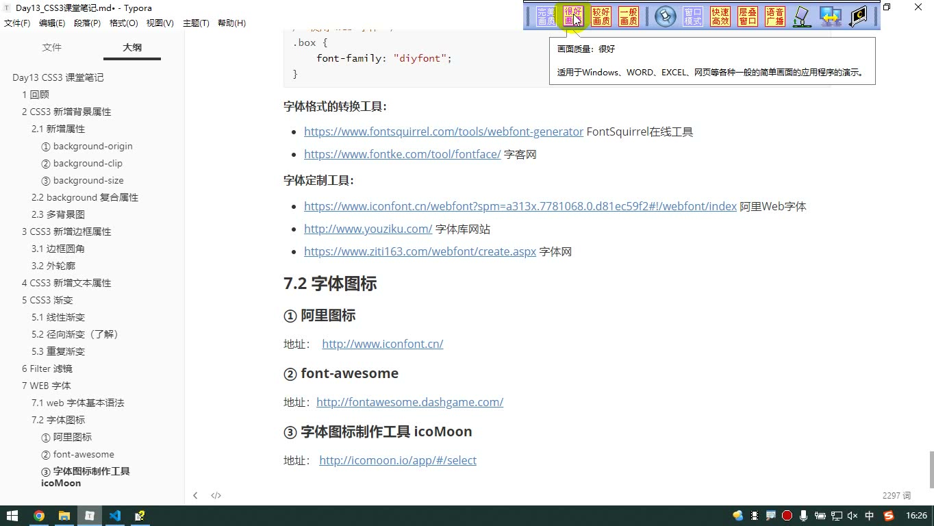934x526 pixels.
Task: Open the 视图(V) menu
Action: (160, 23)
